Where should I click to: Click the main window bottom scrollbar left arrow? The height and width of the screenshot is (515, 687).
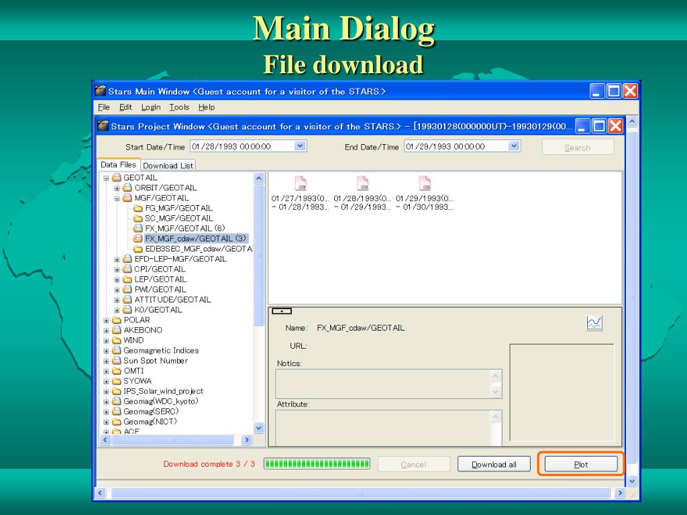pos(100,493)
